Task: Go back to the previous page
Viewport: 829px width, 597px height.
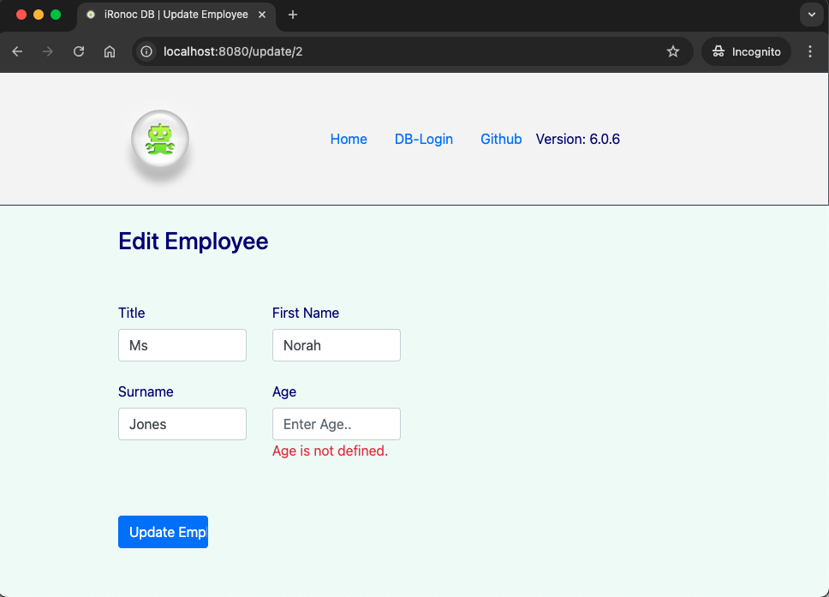Action: click(17, 51)
